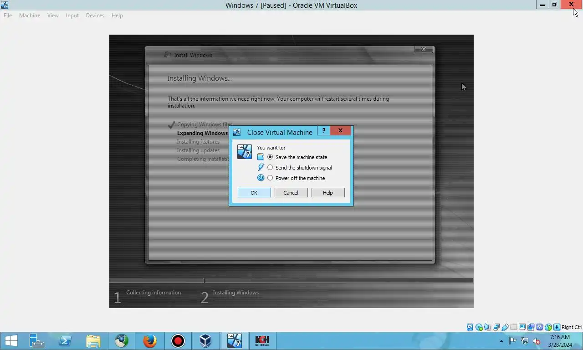The height and width of the screenshot is (350, 583).
Task: Click the USB devices status icon
Action: pos(505,327)
